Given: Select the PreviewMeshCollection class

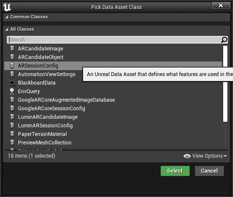Looking at the screenshot, I should click(x=113, y=143).
